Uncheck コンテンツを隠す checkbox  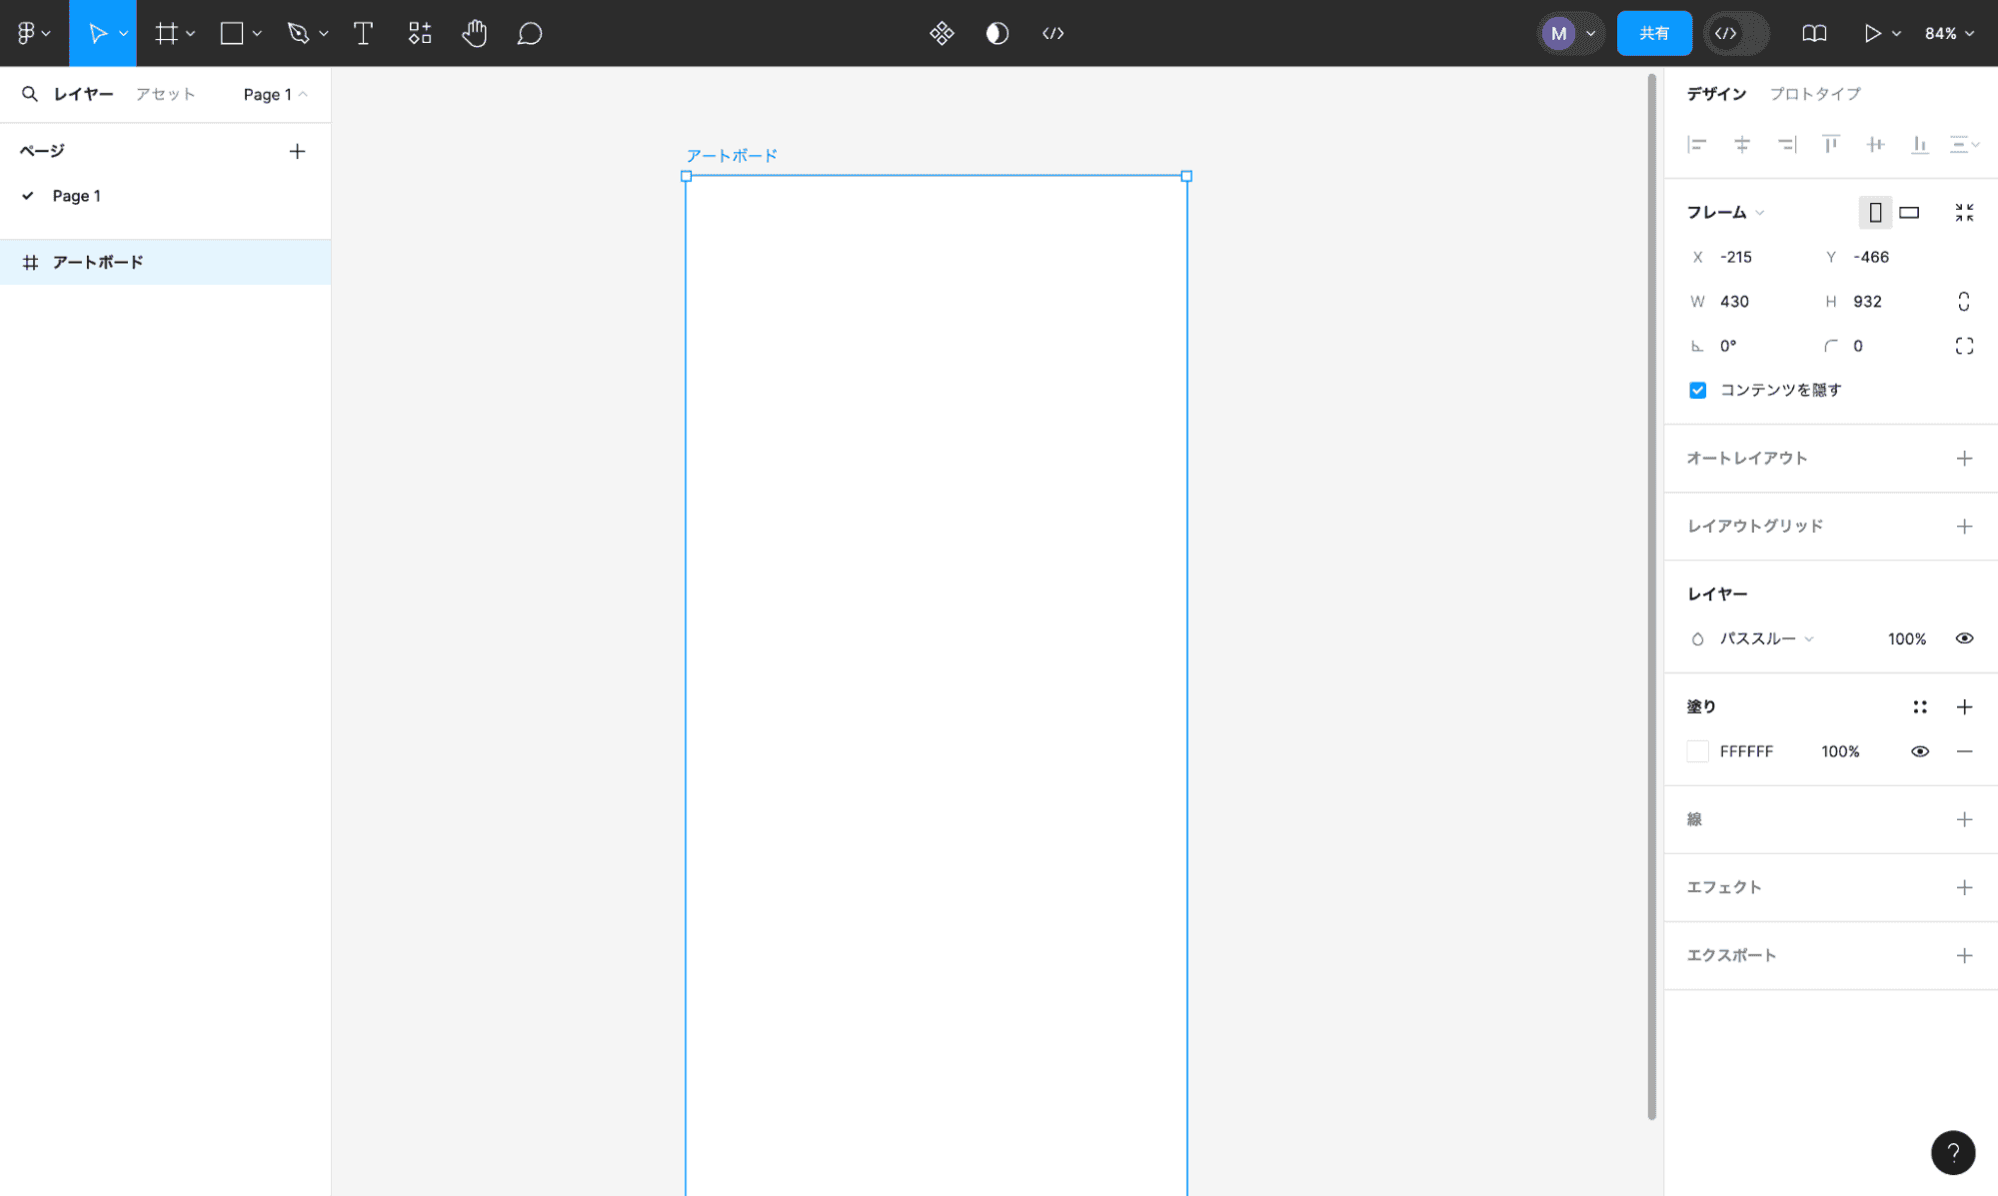tap(1697, 390)
